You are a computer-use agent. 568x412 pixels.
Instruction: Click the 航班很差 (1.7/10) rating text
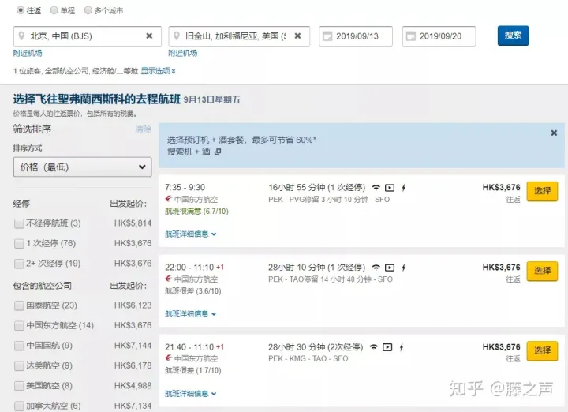click(x=193, y=370)
